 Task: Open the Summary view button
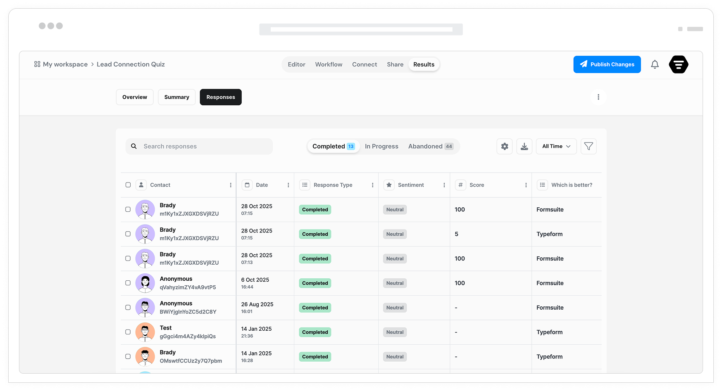176,97
